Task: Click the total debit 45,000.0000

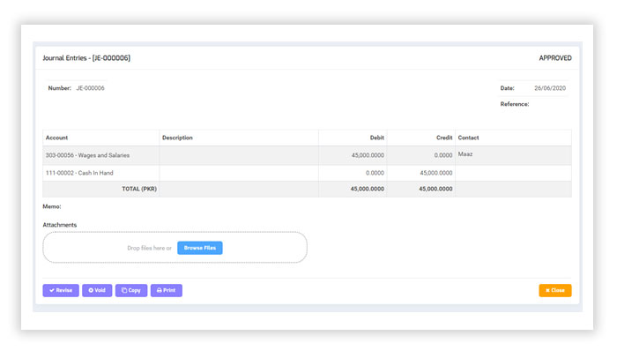Action: coord(368,189)
